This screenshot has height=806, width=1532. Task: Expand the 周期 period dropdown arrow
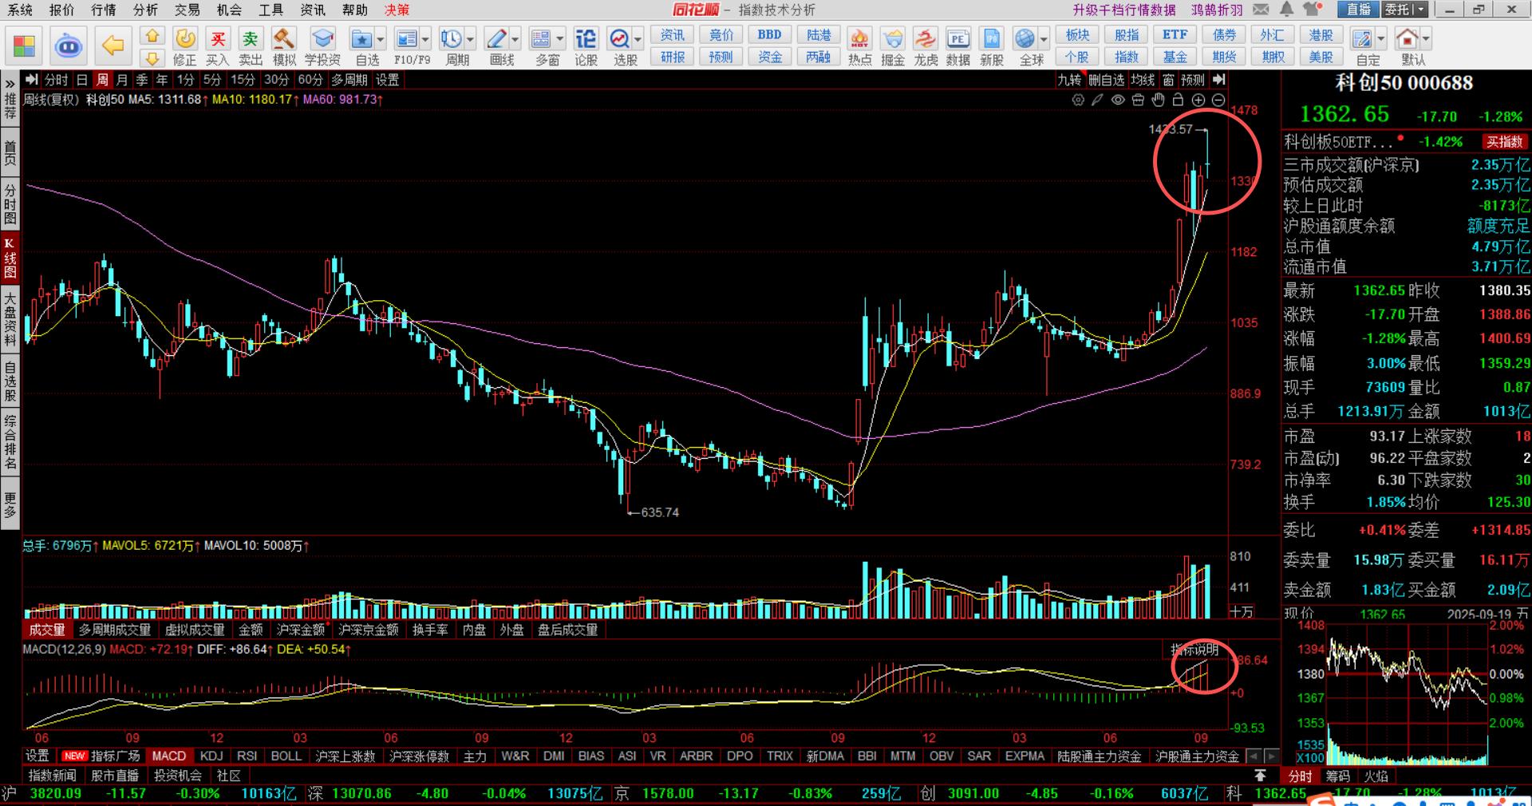tap(471, 39)
